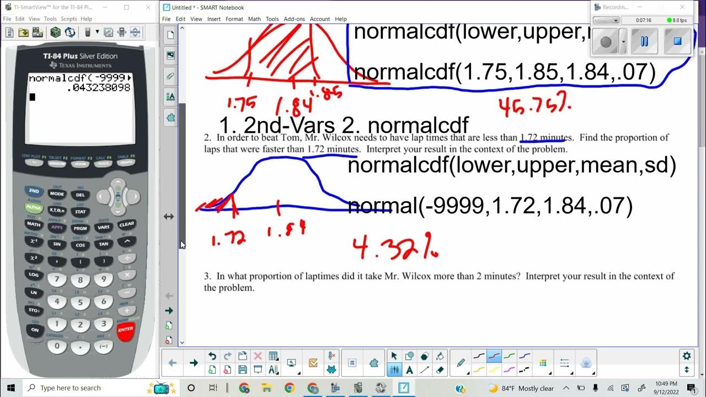Save the Notebook file via floppy icon
706x397 pixels.
click(x=242, y=369)
